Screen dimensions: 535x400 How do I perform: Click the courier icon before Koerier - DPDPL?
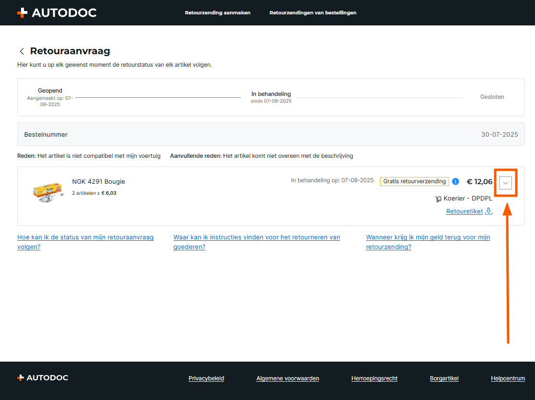point(438,199)
